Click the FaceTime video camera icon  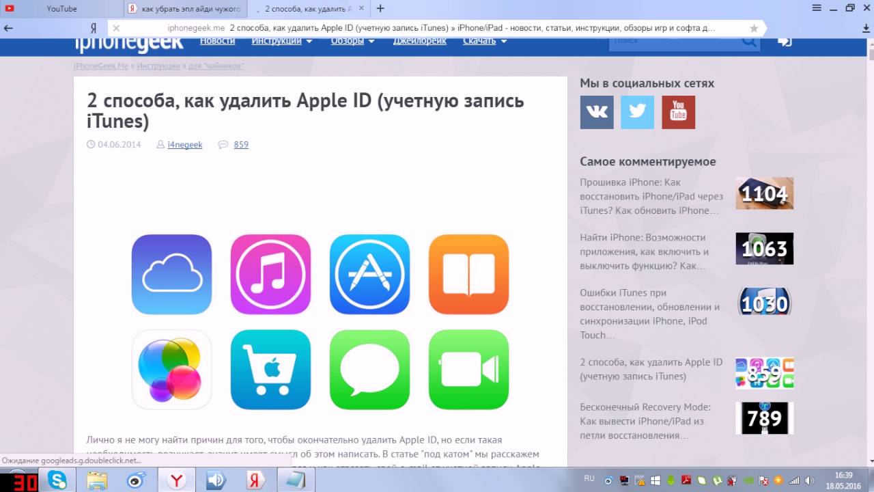[x=468, y=370]
